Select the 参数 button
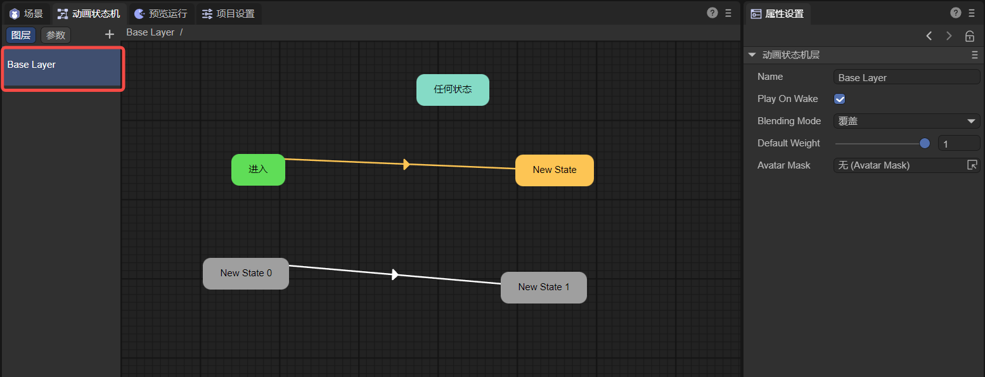 [x=56, y=35]
